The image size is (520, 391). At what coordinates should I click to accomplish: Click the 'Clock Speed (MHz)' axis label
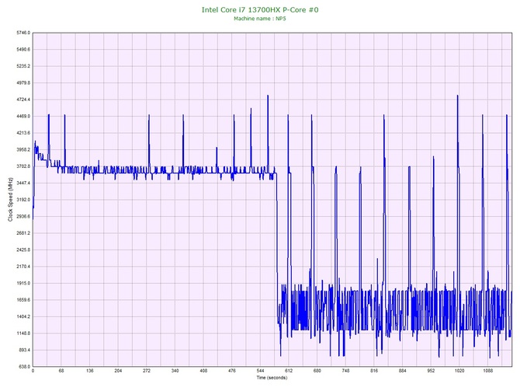(10, 200)
